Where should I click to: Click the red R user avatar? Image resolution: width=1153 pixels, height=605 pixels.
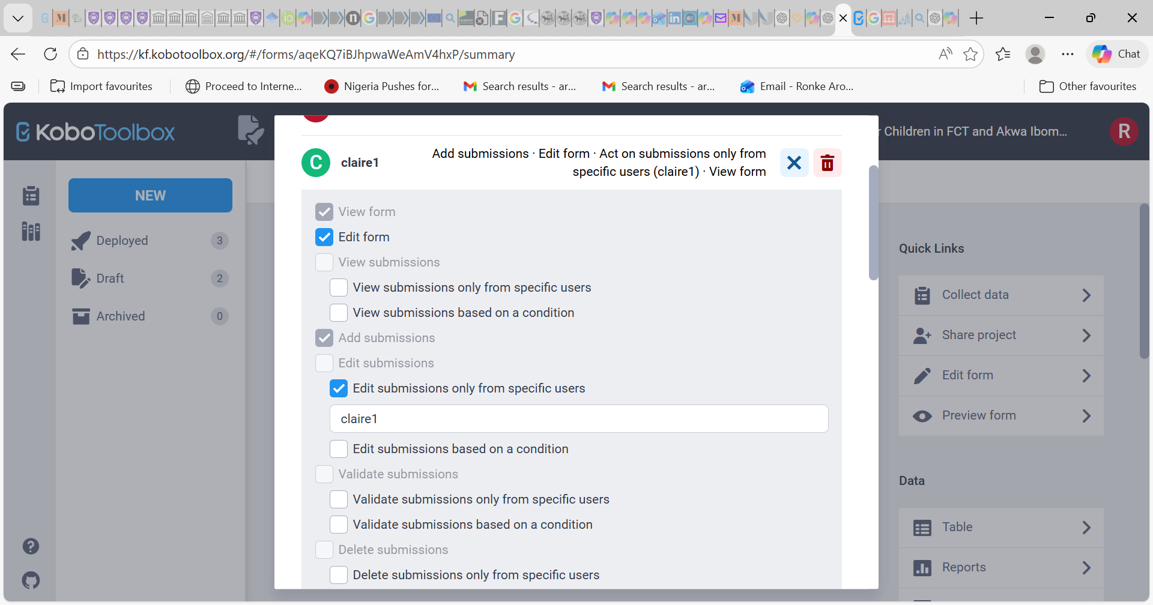click(1124, 131)
